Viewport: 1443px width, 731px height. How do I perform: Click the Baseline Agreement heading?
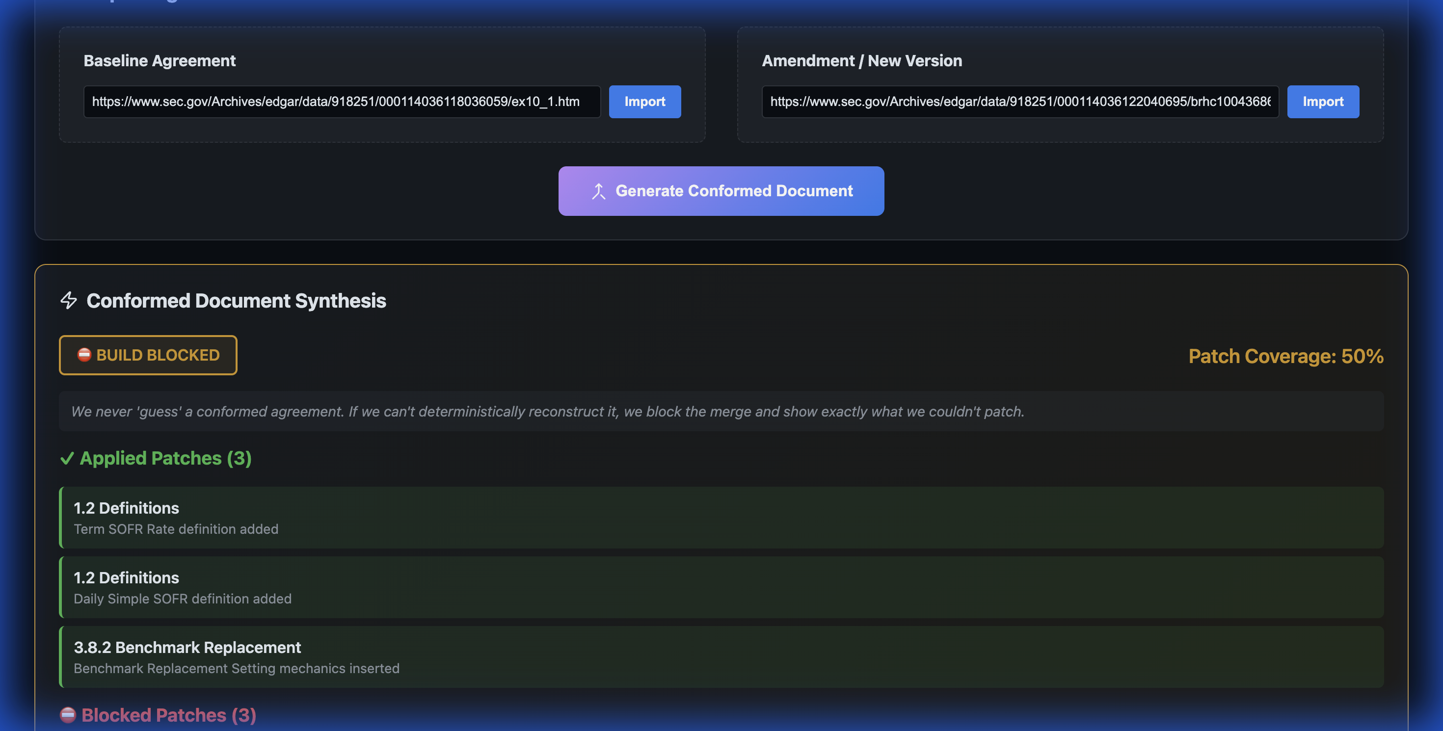[x=160, y=60]
